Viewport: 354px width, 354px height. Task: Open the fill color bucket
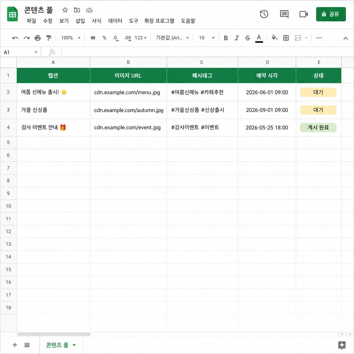pos(274,38)
